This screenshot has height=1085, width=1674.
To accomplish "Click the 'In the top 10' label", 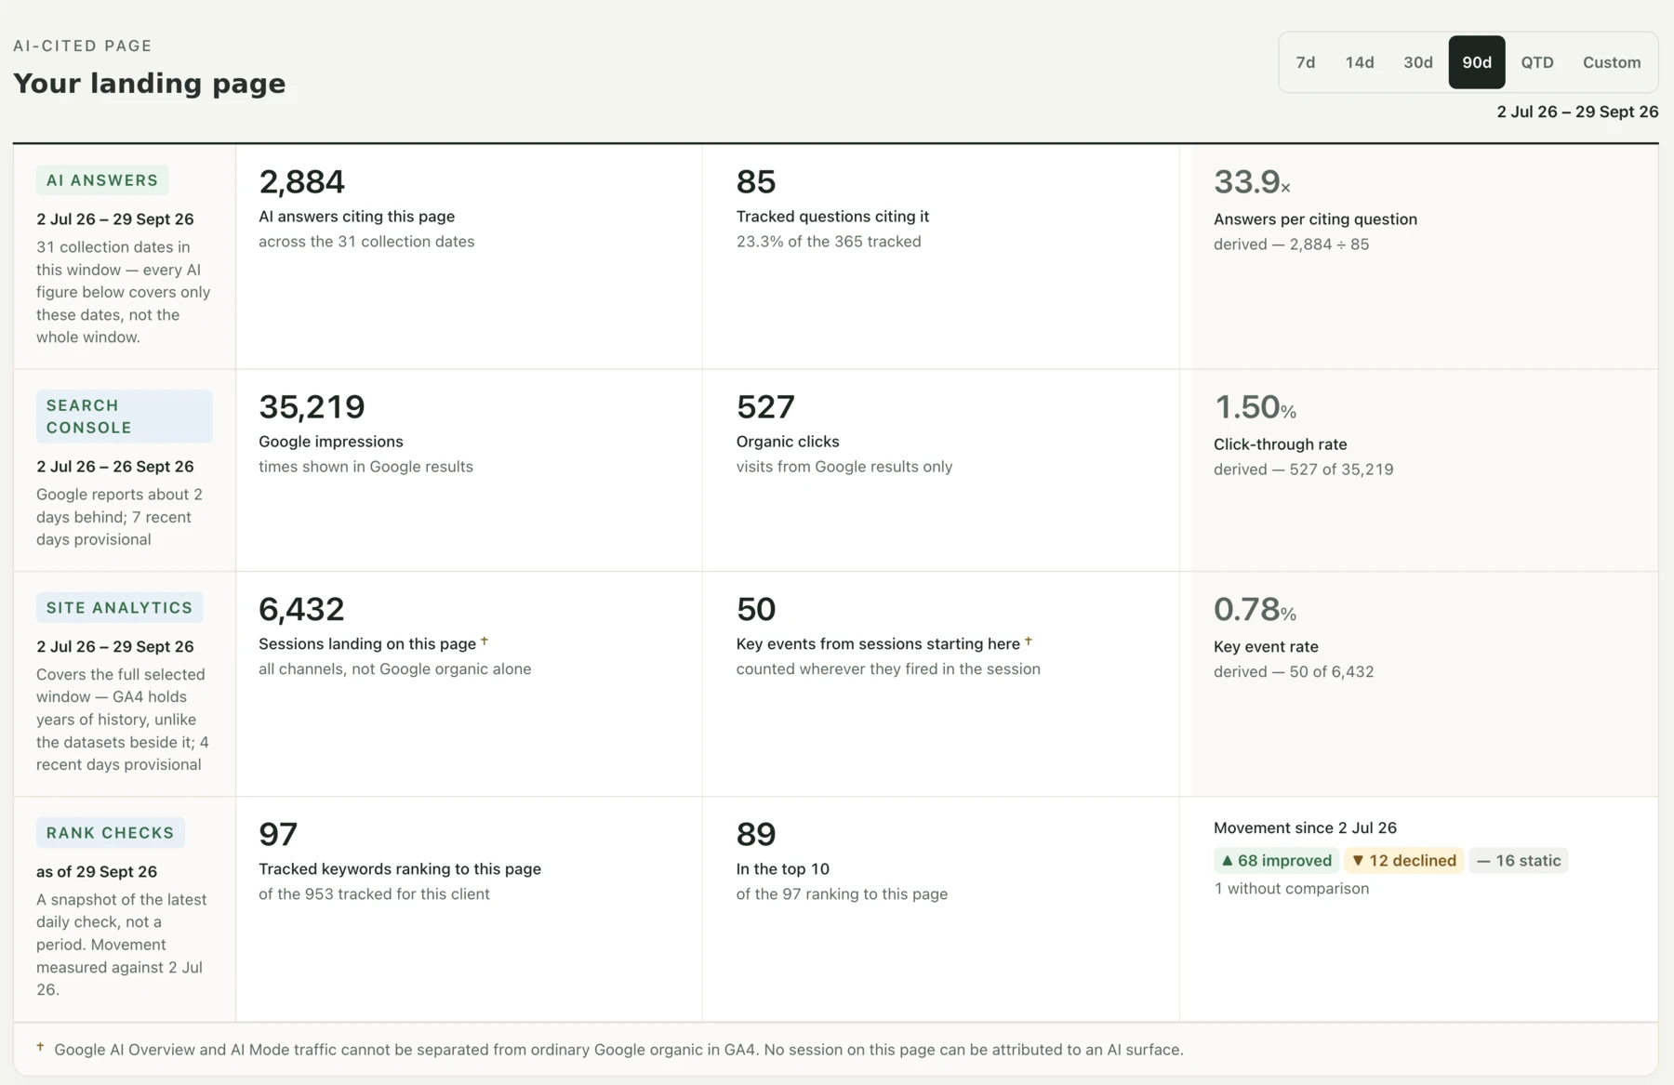I will click(782, 869).
